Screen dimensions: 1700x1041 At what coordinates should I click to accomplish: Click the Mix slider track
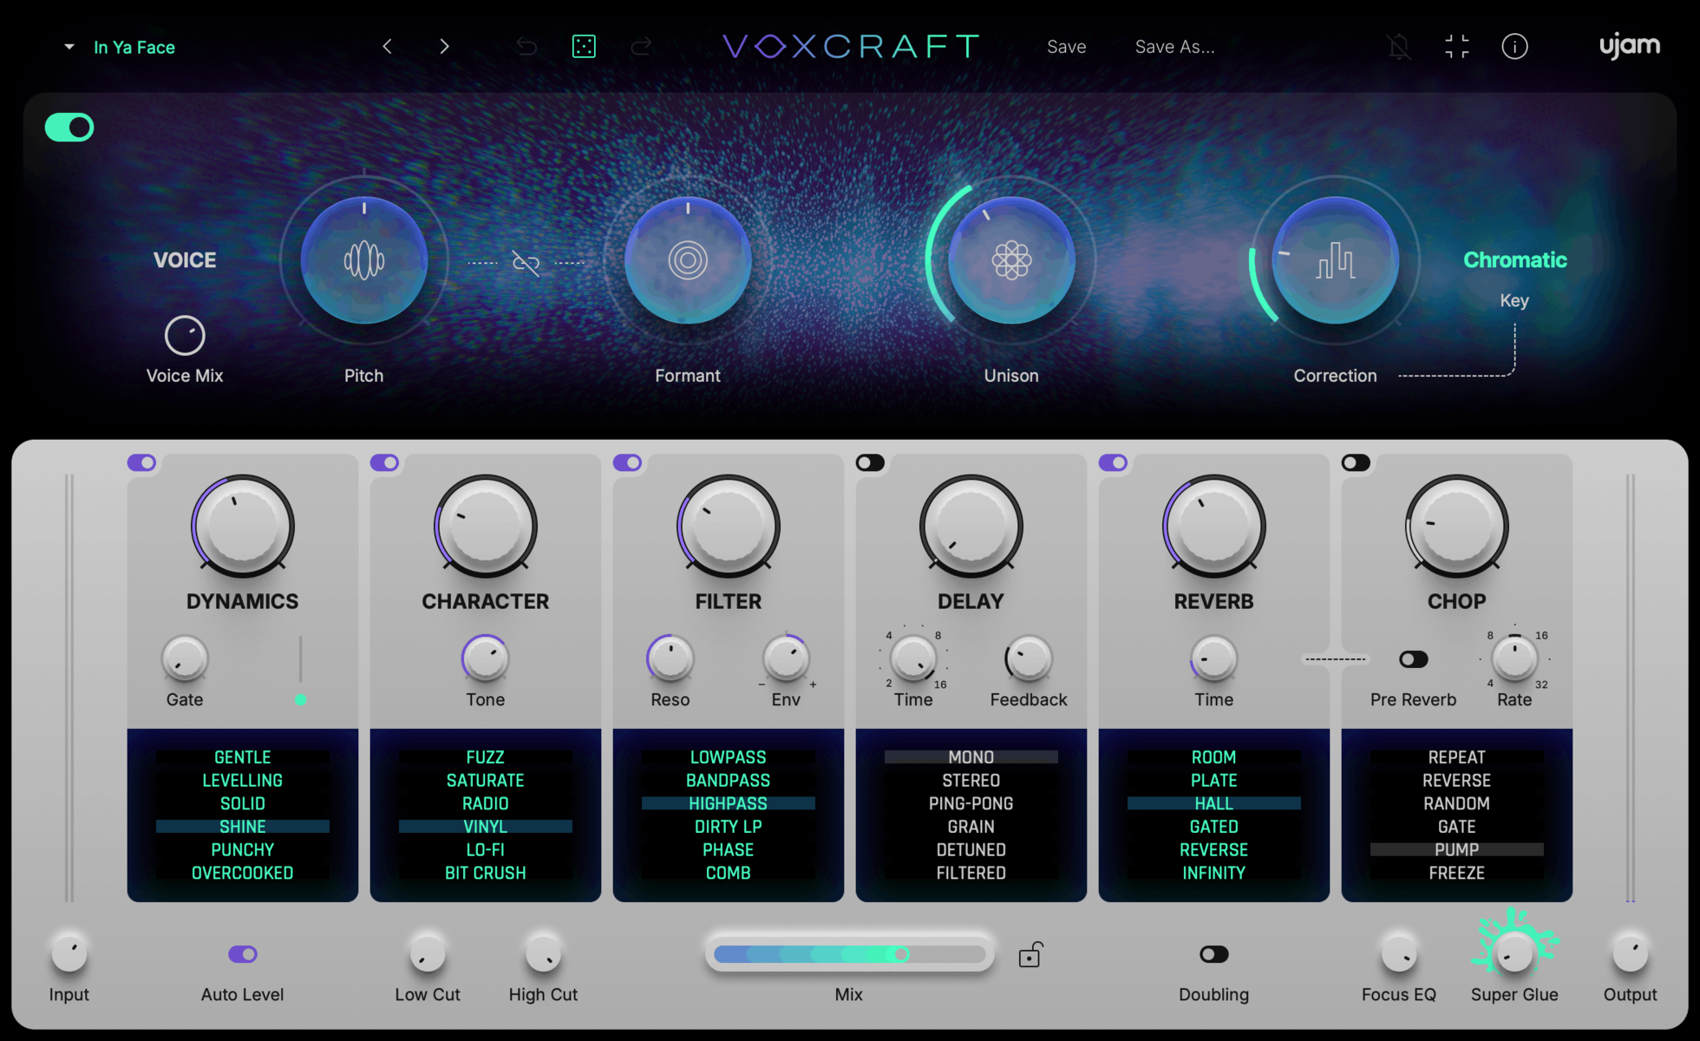point(850,954)
